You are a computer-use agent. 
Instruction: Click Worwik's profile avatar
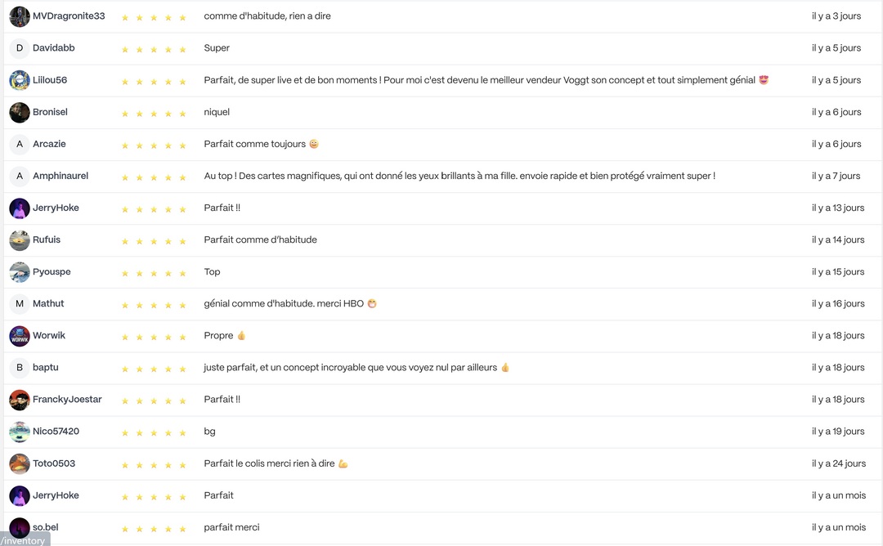[x=20, y=336]
